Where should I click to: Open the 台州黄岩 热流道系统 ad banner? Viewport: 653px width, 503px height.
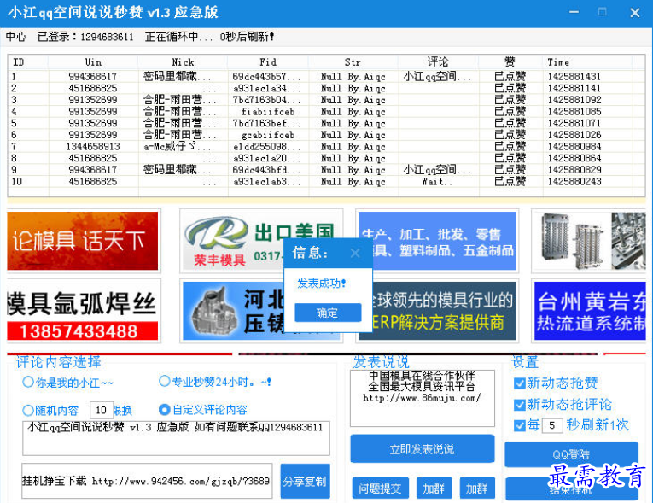click(x=590, y=311)
